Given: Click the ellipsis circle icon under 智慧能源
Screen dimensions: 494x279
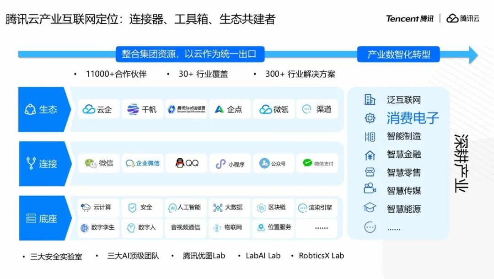Looking at the screenshot, I should click(370, 227).
